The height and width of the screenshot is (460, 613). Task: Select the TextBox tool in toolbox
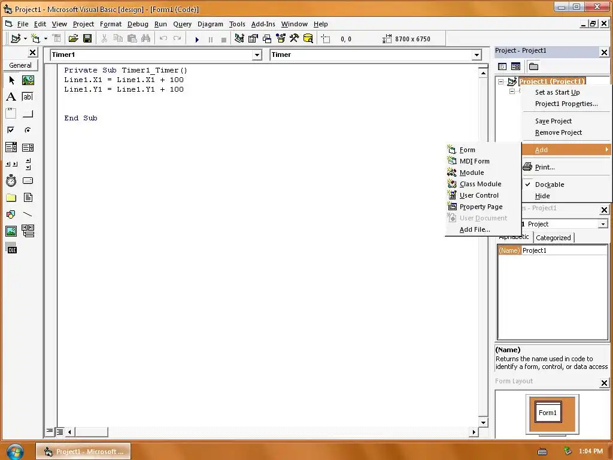pos(28,96)
